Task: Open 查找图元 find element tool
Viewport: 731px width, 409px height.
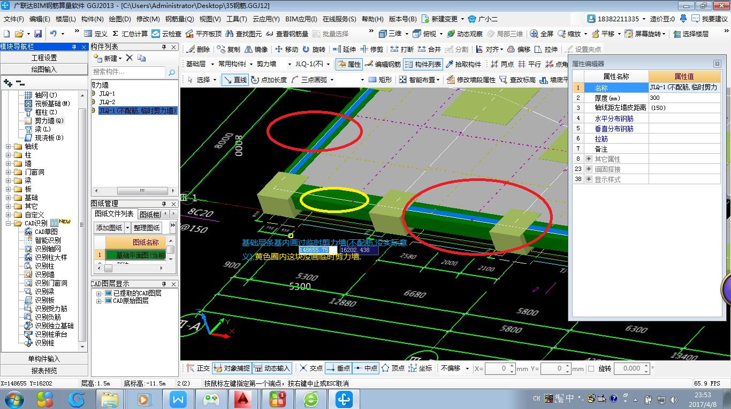Action: pyautogui.click(x=244, y=34)
